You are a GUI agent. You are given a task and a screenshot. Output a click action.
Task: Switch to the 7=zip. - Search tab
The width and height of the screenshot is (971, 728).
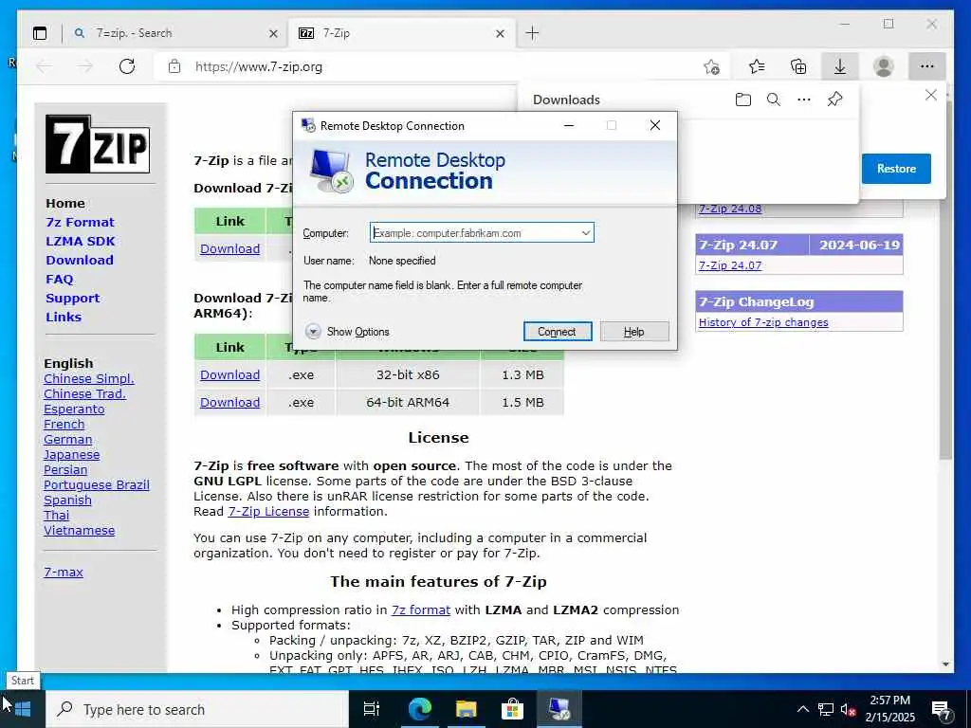[x=175, y=33]
